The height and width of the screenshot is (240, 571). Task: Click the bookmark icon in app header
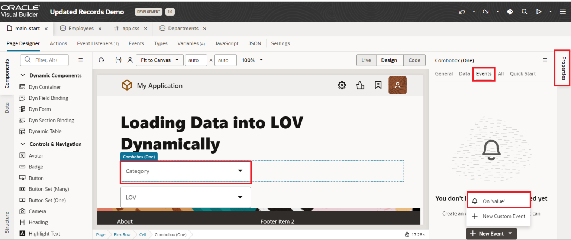pyautogui.click(x=378, y=85)
